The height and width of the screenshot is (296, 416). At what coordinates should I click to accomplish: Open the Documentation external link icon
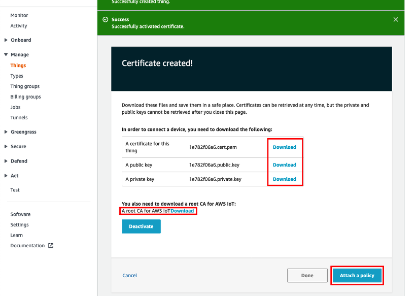(x=51, y=246)
